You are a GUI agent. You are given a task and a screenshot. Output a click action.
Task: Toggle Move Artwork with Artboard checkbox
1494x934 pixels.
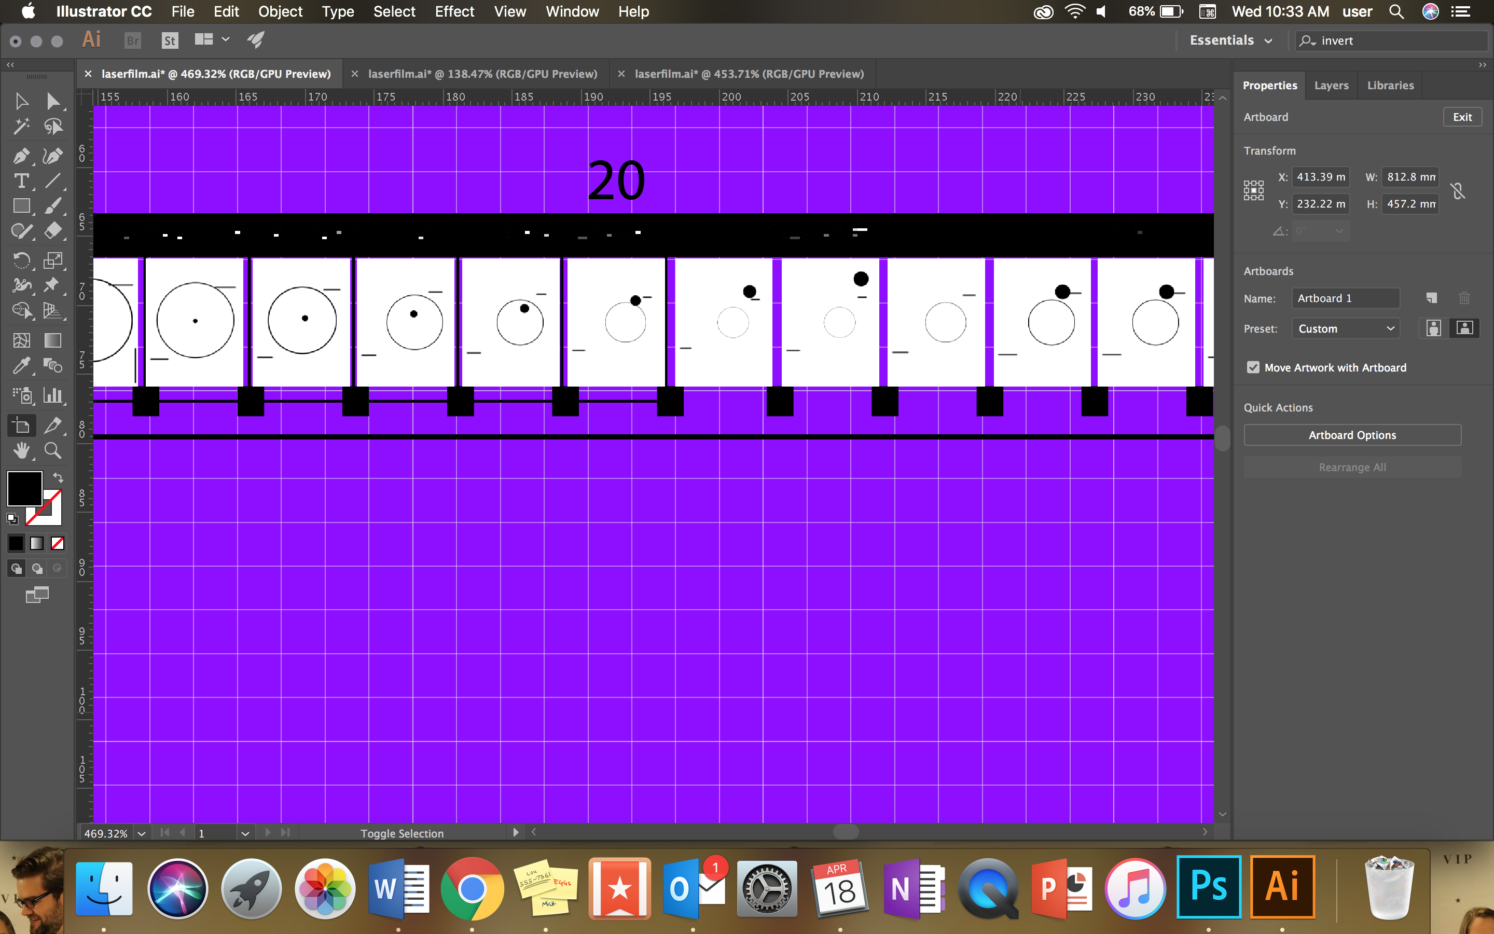pos(1251,367)
